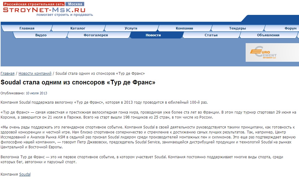This screenshot has width=299, height=180.
Task: Select the active Новости tab
Action: coord(153,35)
